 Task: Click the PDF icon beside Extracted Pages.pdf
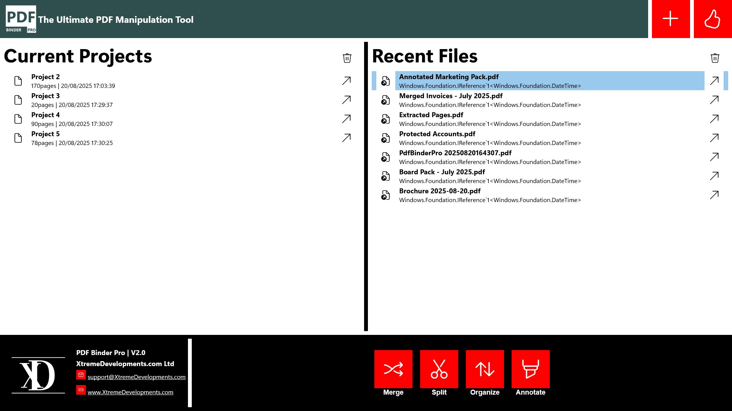385,119
